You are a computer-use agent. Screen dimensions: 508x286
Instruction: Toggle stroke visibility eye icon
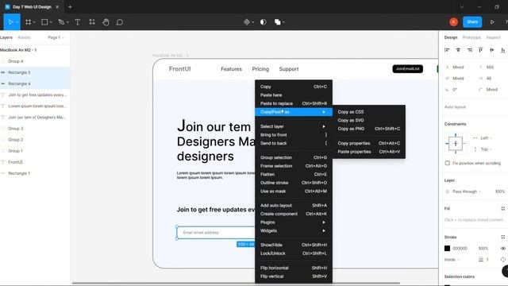pos(502,249)
